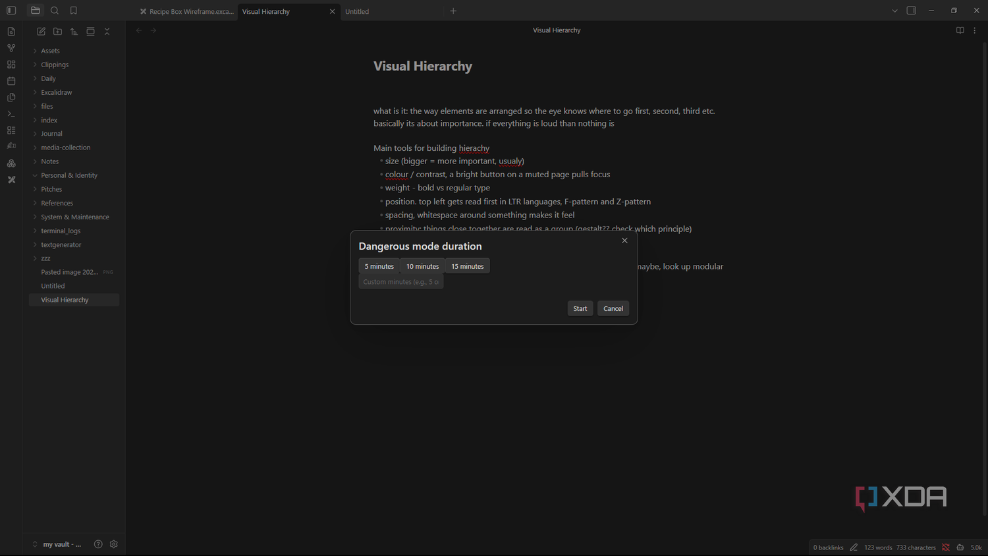This screenshot has width=988, height=556.
Task: Open the daily note calendar icon
Action: coord(11,81)
